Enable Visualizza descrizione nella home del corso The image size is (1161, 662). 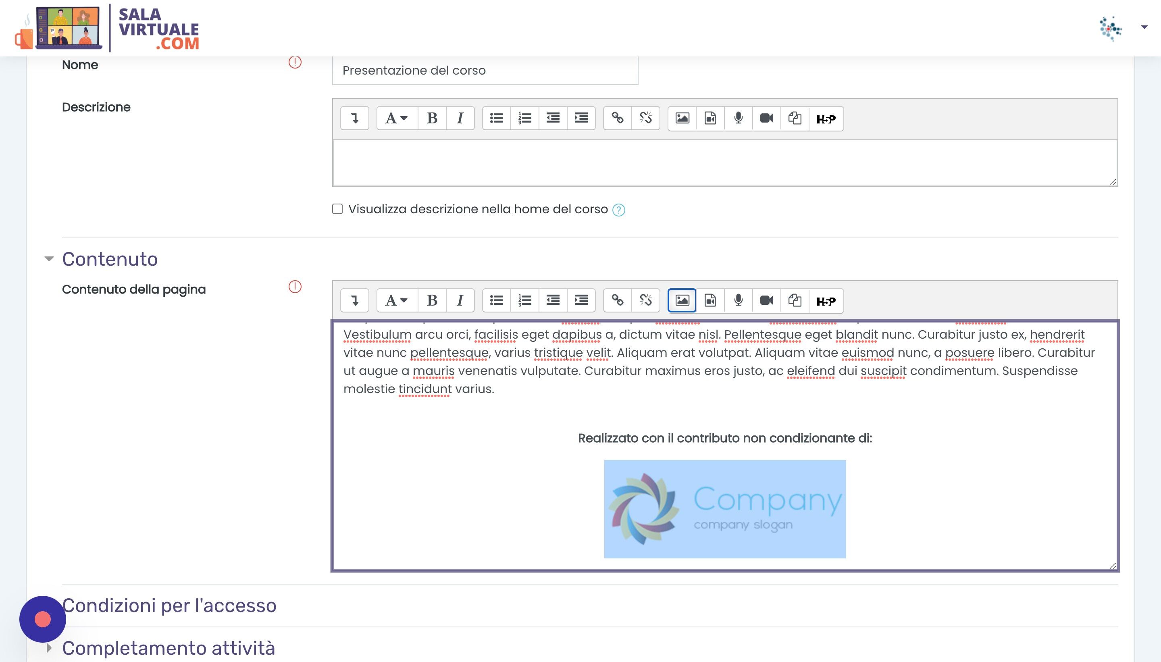[x=337, y=209]
